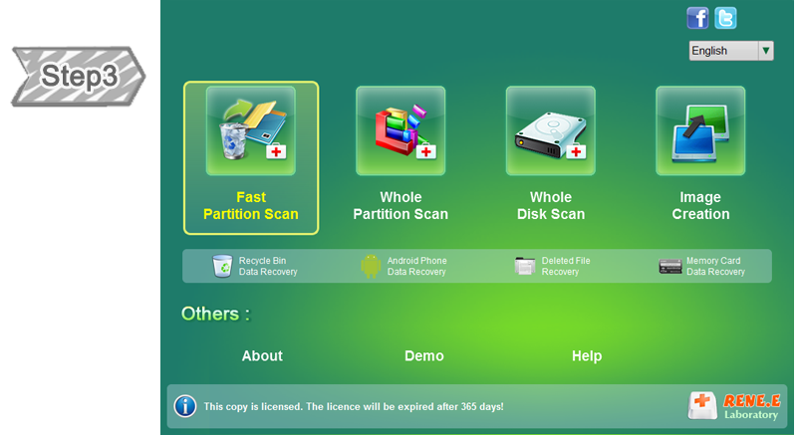Screen dimensions: 804x435
Task: Open the Demo link
Action: 424,356
